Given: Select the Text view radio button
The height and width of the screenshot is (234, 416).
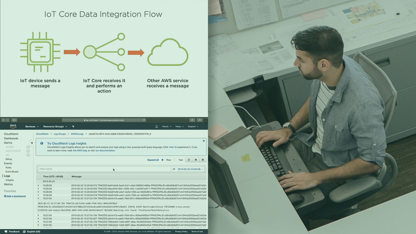Looking at the screenshot, I should pos(175,160).
